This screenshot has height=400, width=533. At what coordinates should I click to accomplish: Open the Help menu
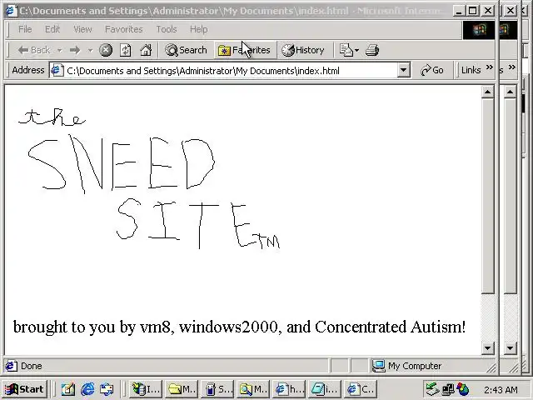(198, 29)
